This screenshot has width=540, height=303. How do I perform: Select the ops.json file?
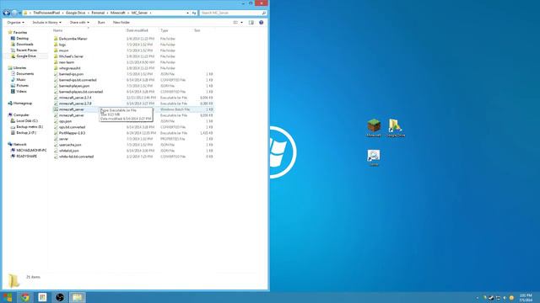(x=65, y=121)
